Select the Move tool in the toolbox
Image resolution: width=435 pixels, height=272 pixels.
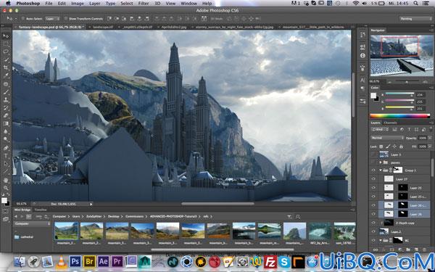coord(6,36)
